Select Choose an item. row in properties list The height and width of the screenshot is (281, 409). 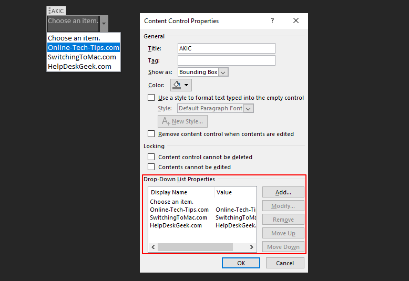[202, 202]
